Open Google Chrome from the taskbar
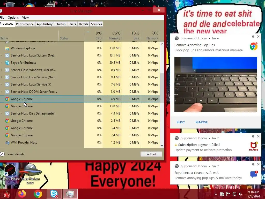 [38, 194]
